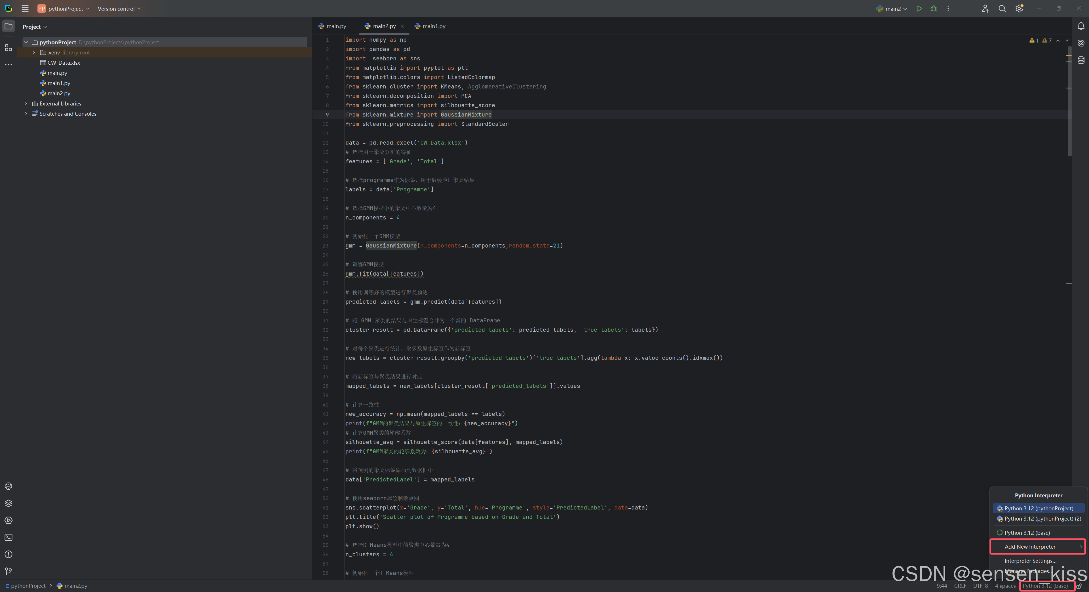The image size is (1089, 592).
Task: Show the Notifications bell panel
Action: click(1081, 26)
